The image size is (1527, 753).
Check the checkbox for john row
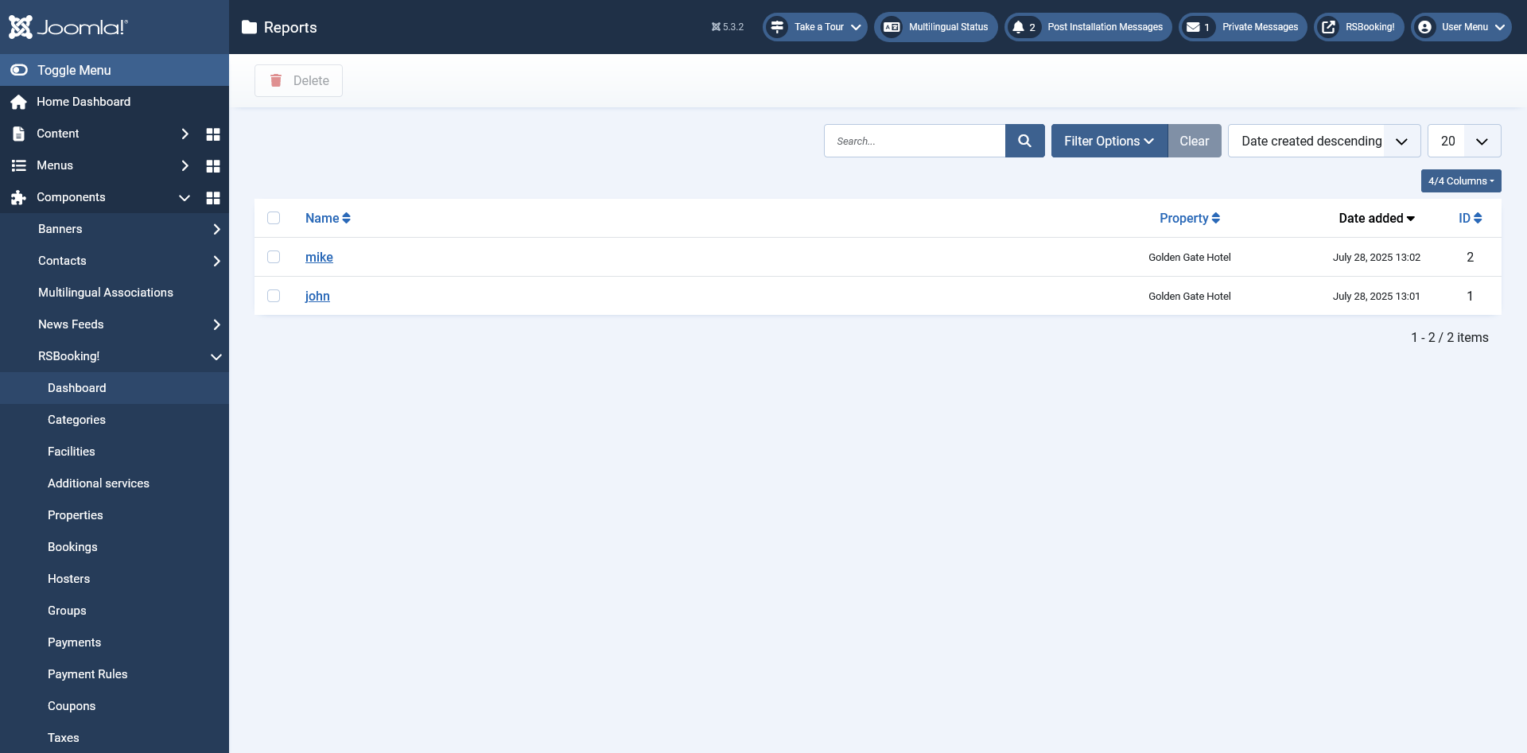coord(274,296)
